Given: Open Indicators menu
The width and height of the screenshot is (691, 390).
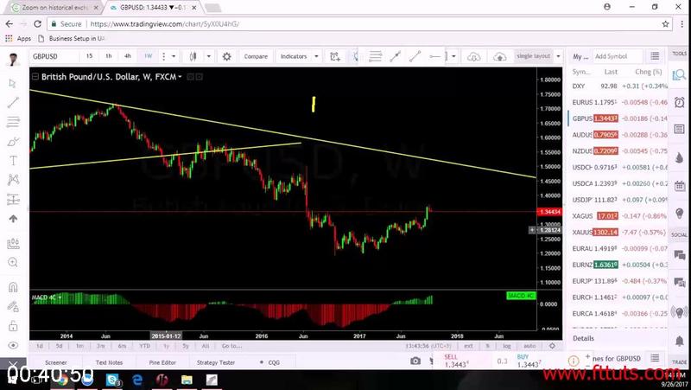Looking at the screenshot, I should click(x=294, y=56).
